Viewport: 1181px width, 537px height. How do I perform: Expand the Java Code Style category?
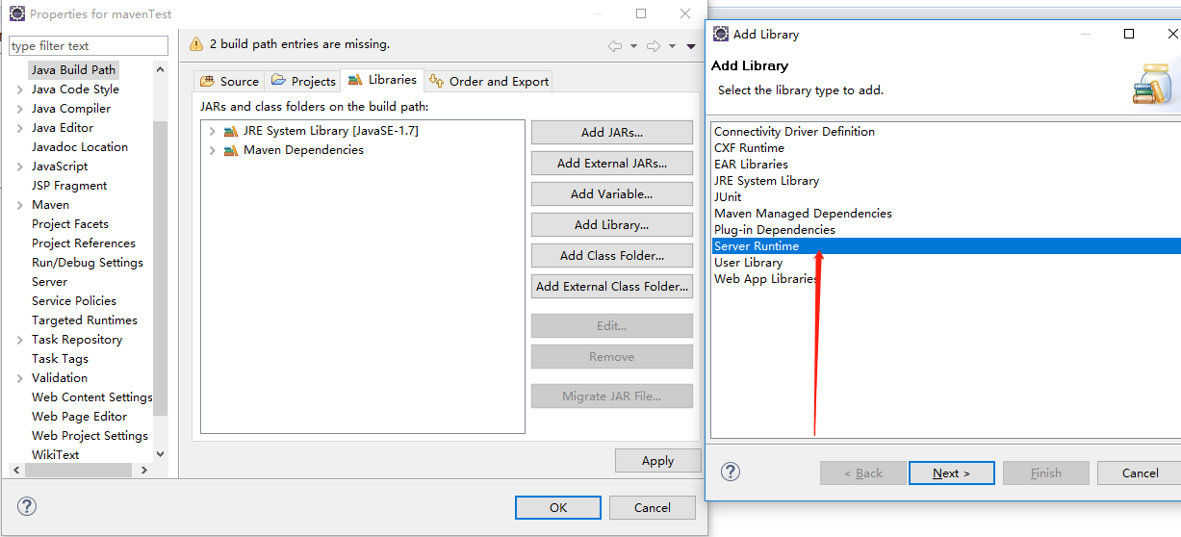click(19, 89)
